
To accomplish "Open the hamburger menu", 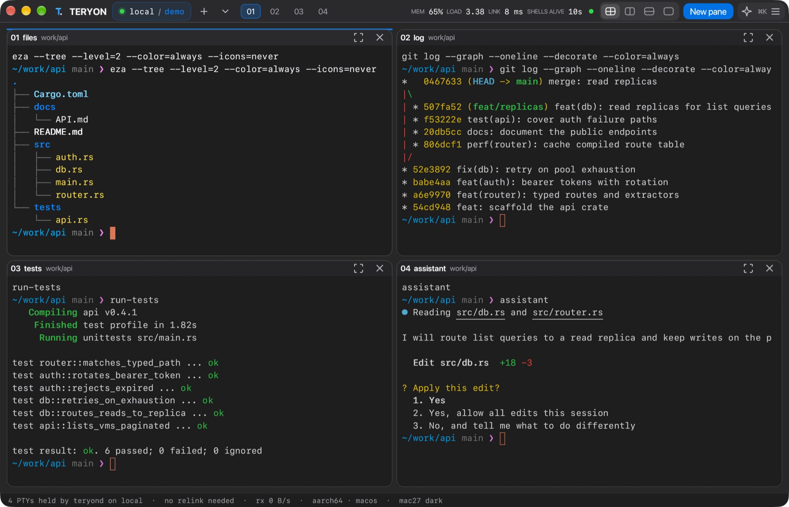I will coord(776,12).
